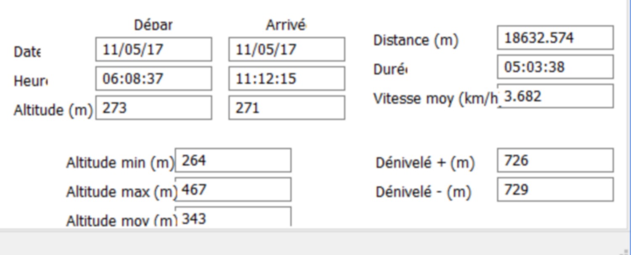Click the window resize grip corner
Image resolution: width=631 pixels, height=255 pixels.
626,251
